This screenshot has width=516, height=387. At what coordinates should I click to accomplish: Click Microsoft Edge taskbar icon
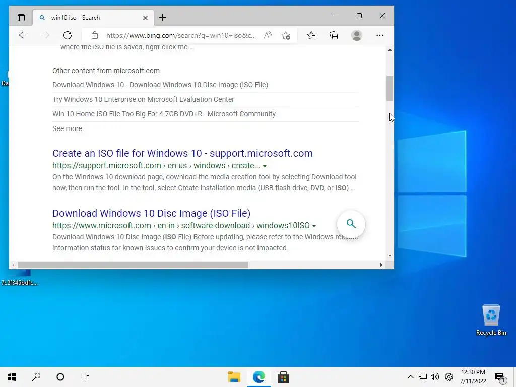[259, 377]
